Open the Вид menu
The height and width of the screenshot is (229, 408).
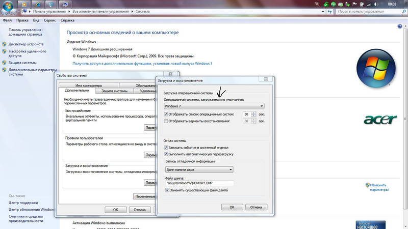click(36, 20)
